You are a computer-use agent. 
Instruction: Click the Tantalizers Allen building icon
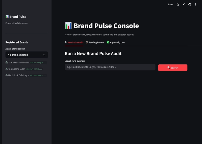click(x=7, y=69)
